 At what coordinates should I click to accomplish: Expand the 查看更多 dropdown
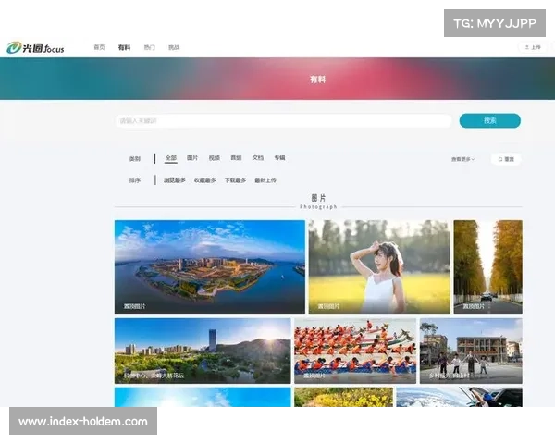[x=462, y=159]
